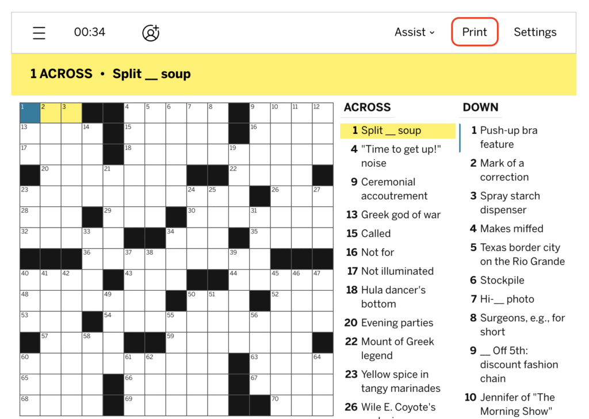Open the Settings menu
Screen dimensions: 589x419
tap(535, 32)
